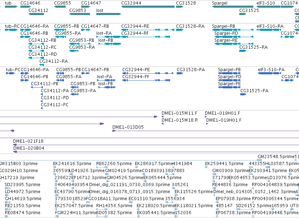Select transcript CG9853-RA
The image size is (299, 218).
82,47
